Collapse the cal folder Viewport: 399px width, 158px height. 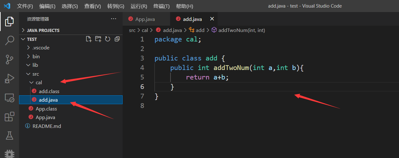coord(38,83)
